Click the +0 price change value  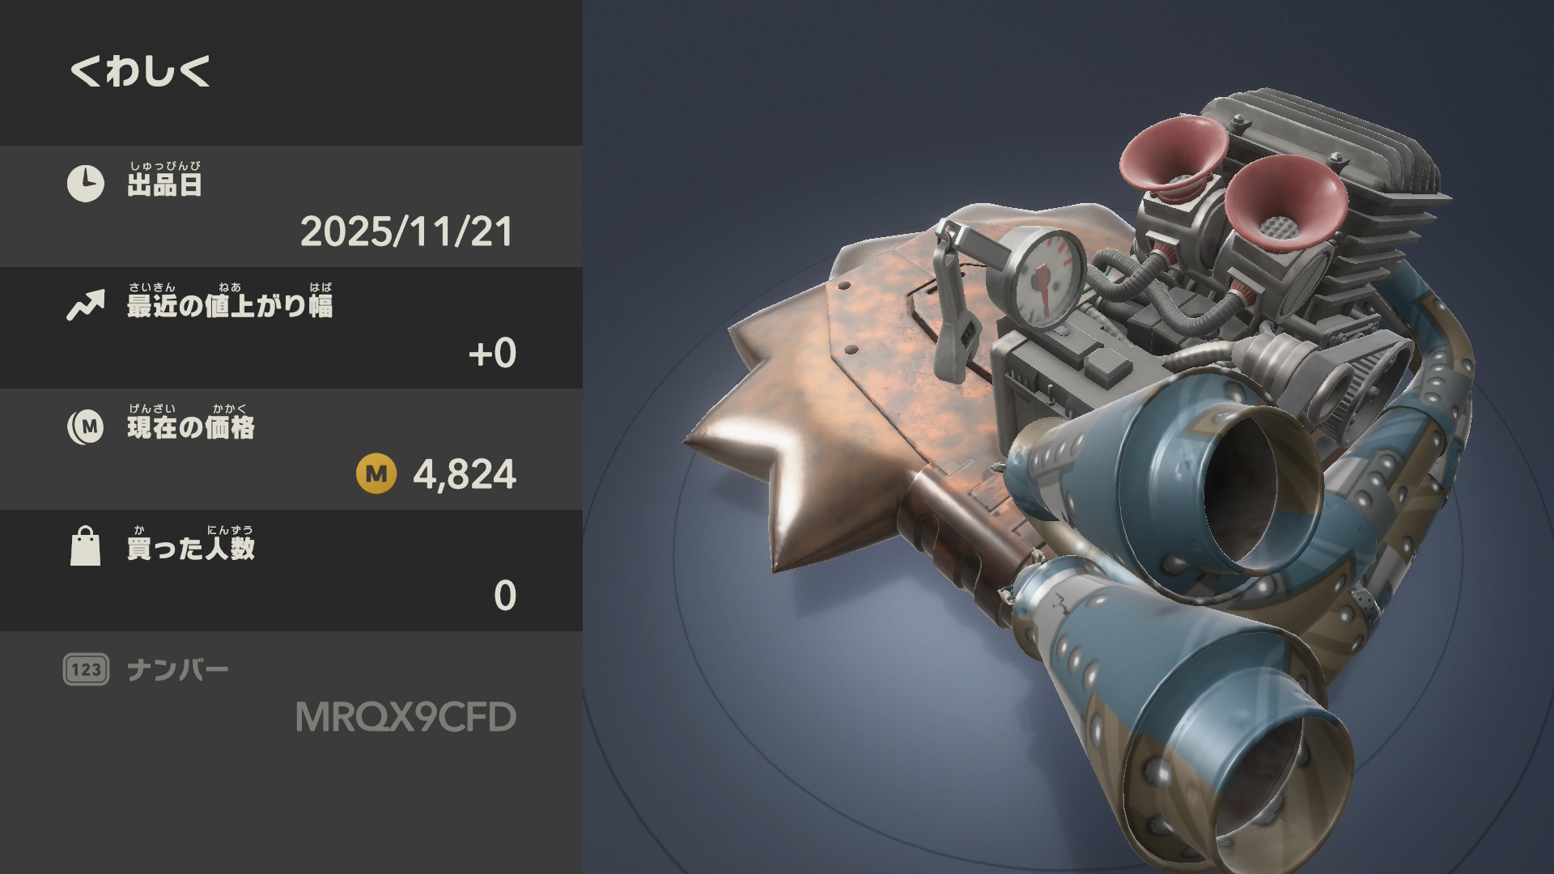[492, 353]
